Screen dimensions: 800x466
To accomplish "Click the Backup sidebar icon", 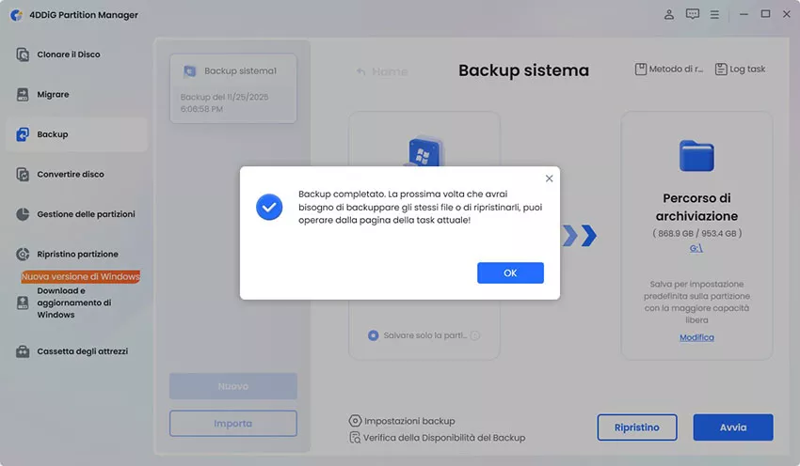I will (x=23, y=134).
